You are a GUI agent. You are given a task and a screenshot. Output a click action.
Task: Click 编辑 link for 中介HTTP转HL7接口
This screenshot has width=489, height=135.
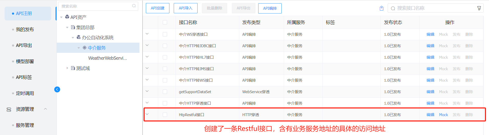click(x=430, y=57)
